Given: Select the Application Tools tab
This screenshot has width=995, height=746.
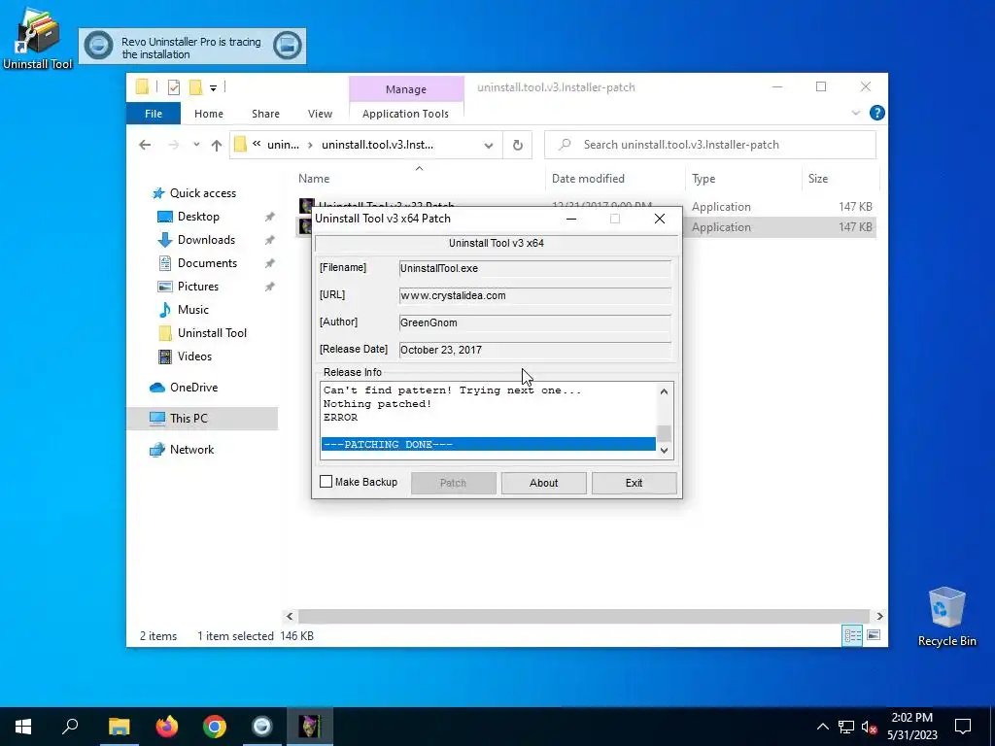Looking at the screenshot, I should point(405,114).
